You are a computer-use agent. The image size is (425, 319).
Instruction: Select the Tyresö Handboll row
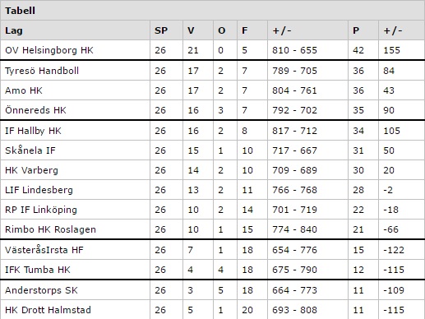212,71
